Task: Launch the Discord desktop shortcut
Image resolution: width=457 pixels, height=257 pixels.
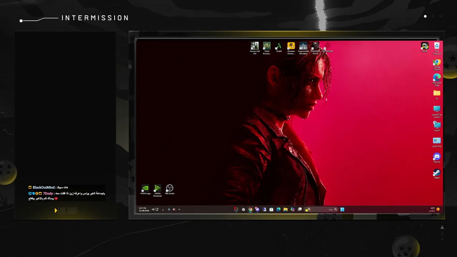Action: coord(437,158)
